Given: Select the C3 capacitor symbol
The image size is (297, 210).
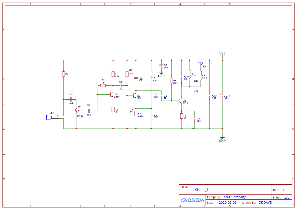Looking at the screenshot, I should click(x=89, y=111).
